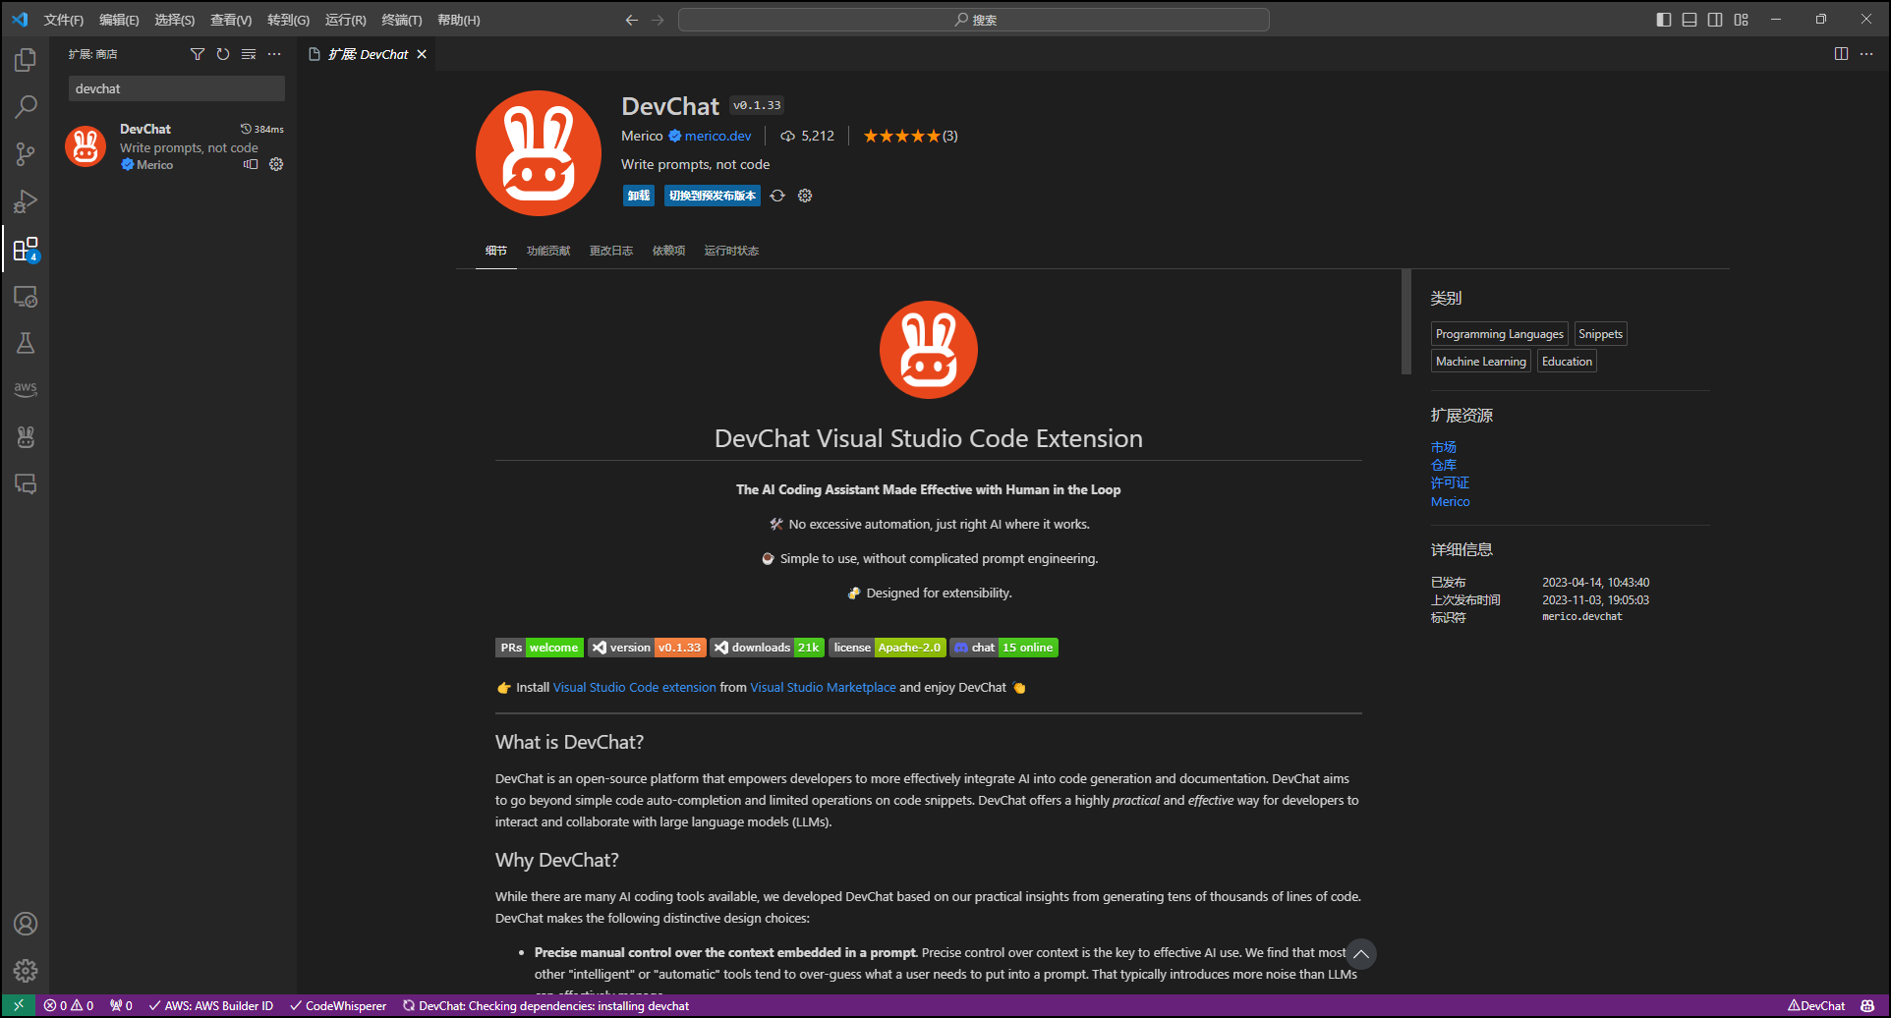Open the chat panel icon in activity bar
Image resolution: width=1891 pixels, height=1018 pixels.
pos(26,483)
